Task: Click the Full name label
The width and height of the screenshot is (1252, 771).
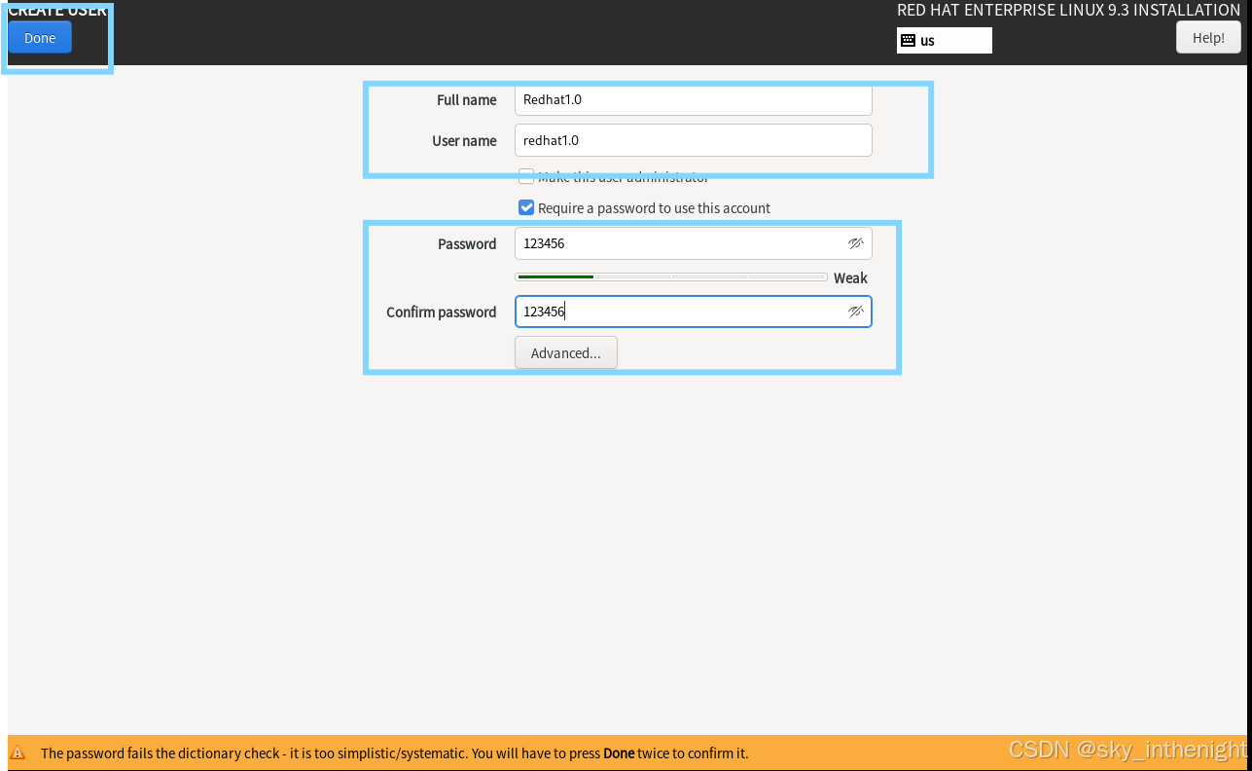Action: click(467, 100)
